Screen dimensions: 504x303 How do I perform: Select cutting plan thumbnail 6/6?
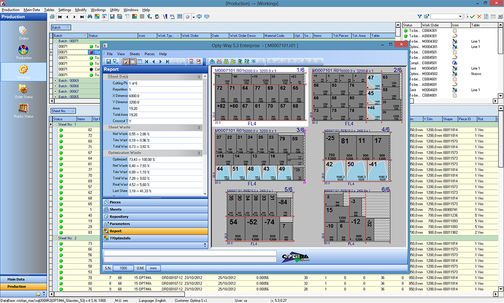(x=357, y=217)
